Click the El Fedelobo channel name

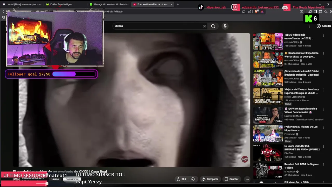tap(290, 172)
